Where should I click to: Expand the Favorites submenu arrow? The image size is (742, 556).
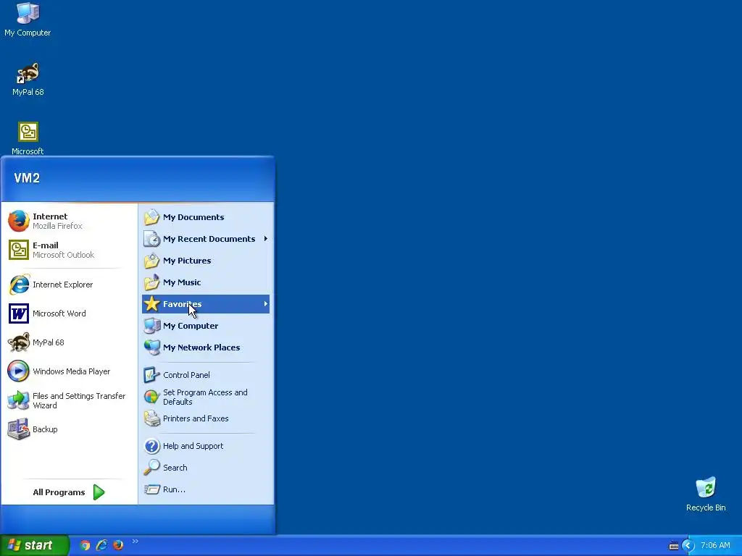[x=265, y=303]
